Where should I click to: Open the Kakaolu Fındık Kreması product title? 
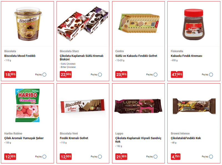(186, 56)
